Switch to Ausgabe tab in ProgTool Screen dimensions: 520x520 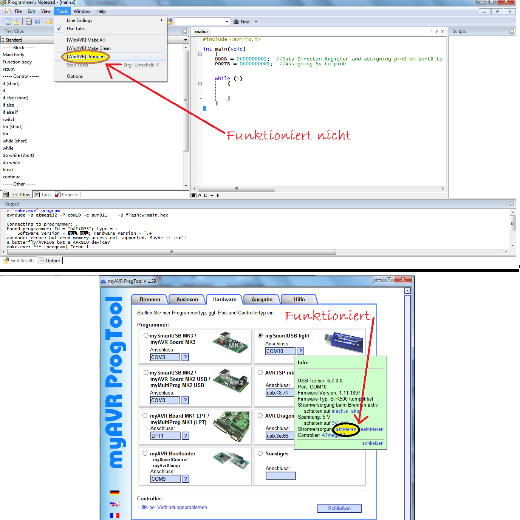[262, 299]
